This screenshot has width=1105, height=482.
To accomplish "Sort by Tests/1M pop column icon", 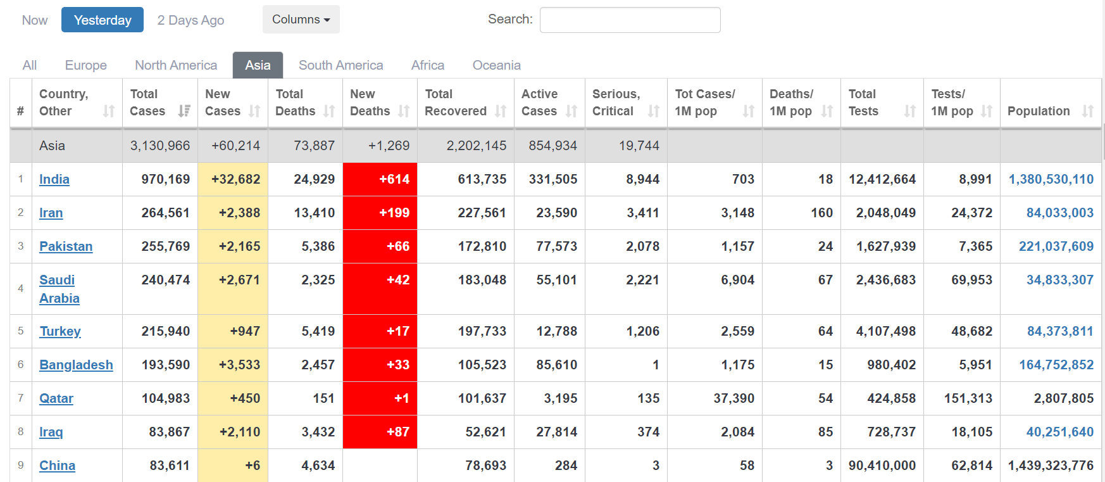I will (987, 111).
